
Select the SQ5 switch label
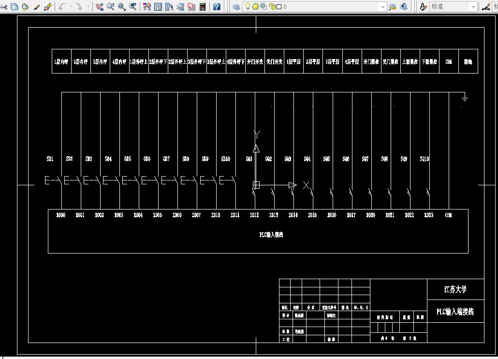[x=326, y=159]
